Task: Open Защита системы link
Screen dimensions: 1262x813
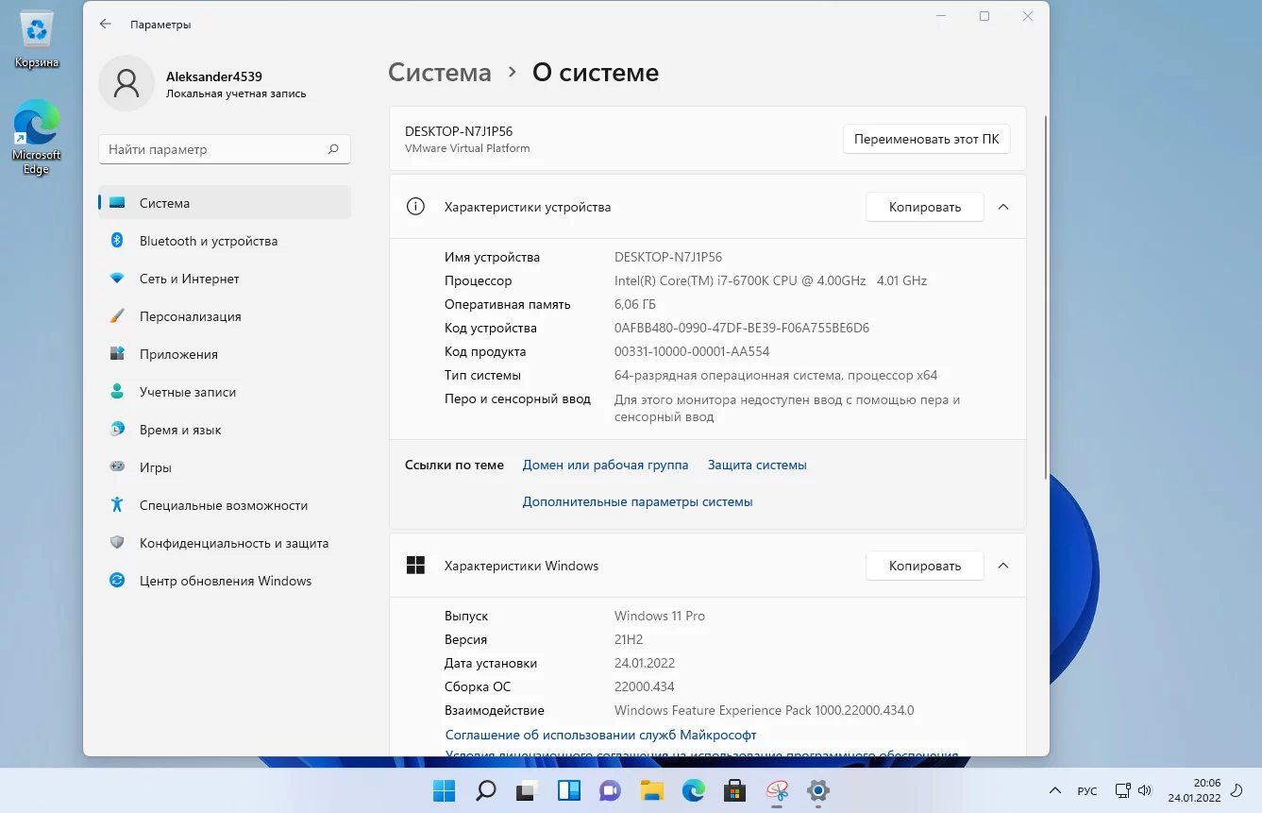Action: click(757, 465)
